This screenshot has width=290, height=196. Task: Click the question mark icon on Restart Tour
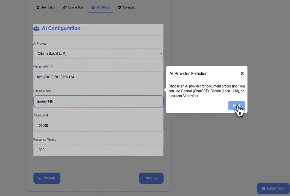pos(264,188)
